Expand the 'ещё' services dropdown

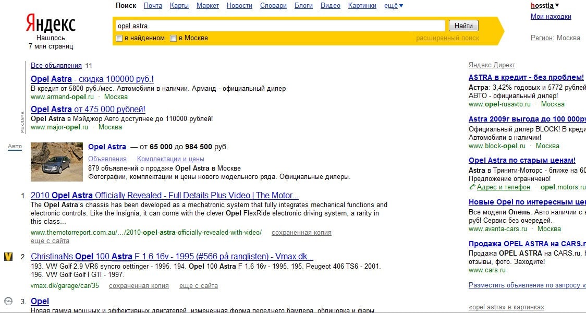(394, 6)
